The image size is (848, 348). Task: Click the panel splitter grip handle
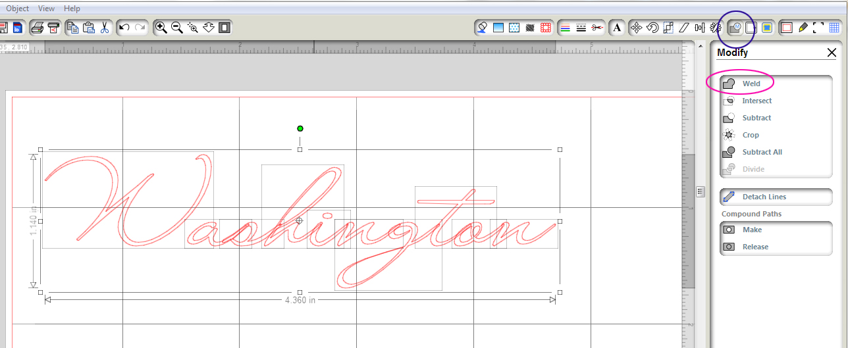701,191
